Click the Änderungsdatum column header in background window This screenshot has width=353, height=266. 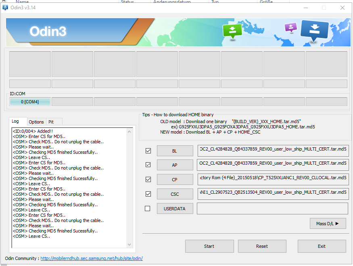point(172,1)
